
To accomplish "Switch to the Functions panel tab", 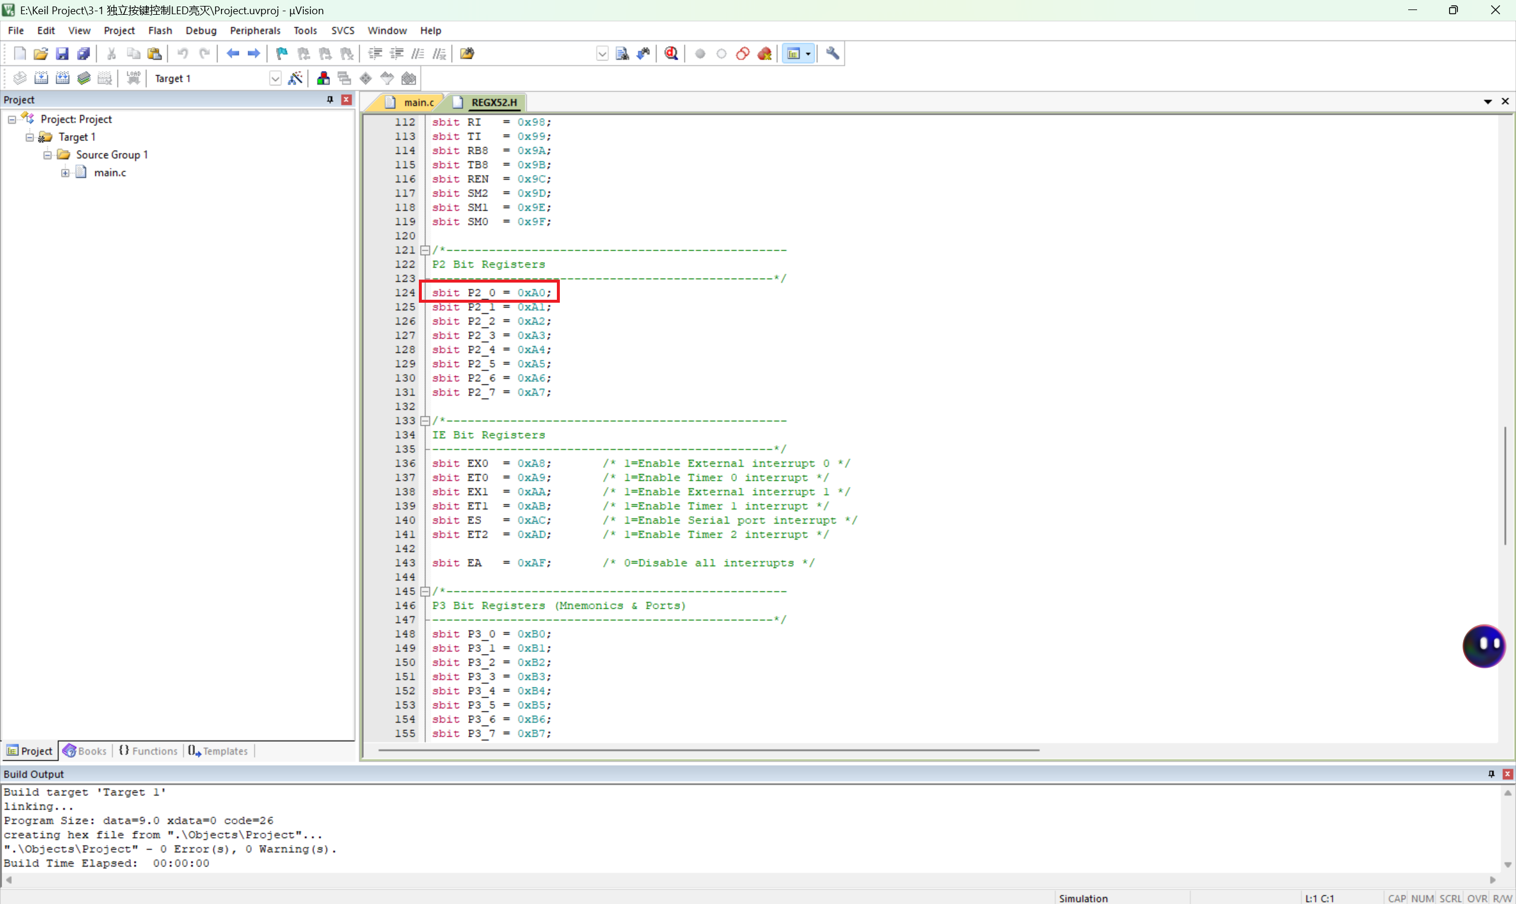I will coord(148,751).
